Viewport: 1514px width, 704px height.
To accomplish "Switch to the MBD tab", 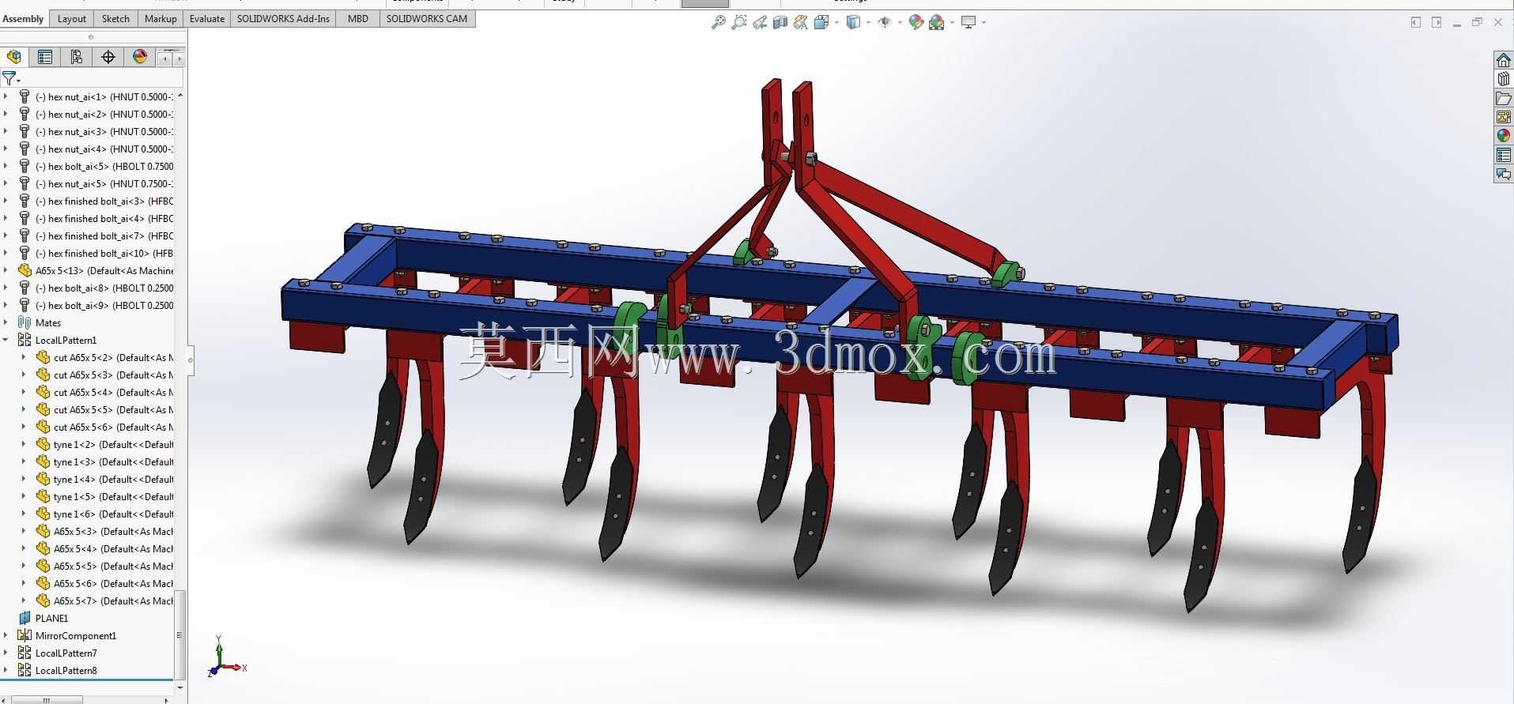I will (x=358, y=18).
